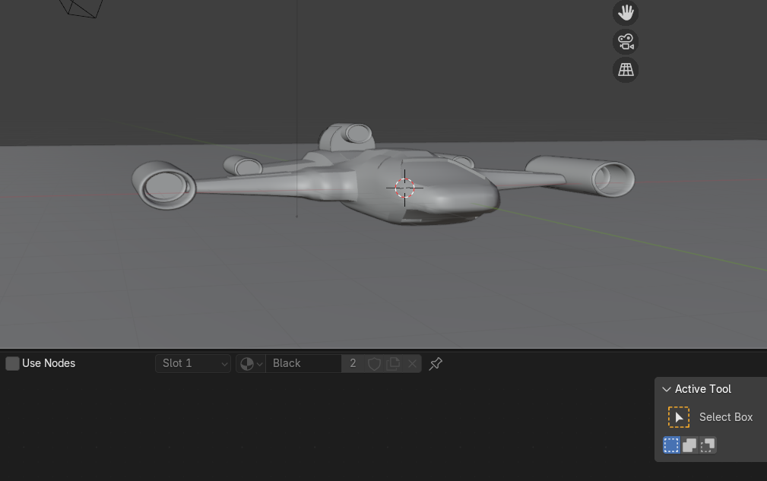The width and height of the screenshot is (767, 481).
Task: Unlink the Black material with X icon
Action: pos(412,364)
